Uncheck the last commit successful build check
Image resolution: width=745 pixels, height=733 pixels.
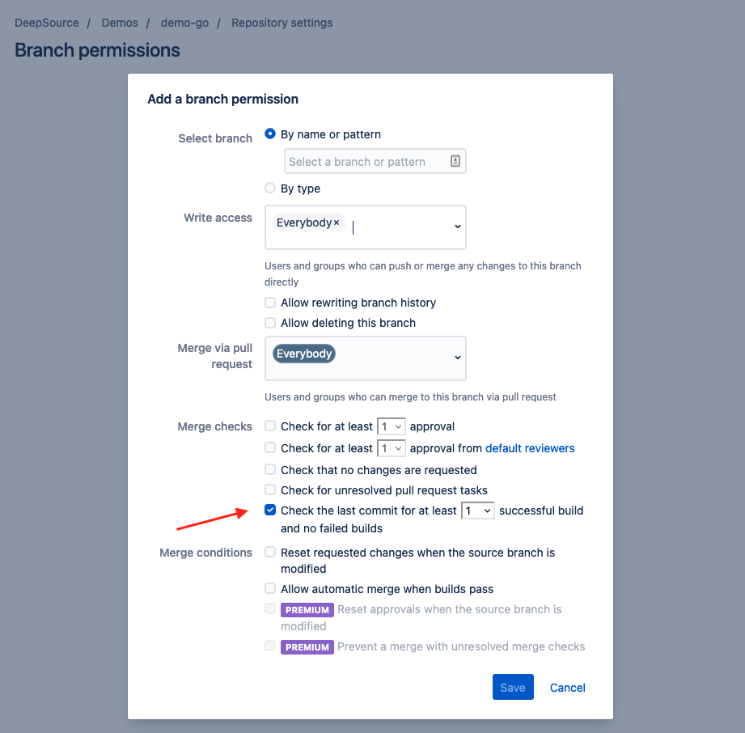[x=269, y=510]
